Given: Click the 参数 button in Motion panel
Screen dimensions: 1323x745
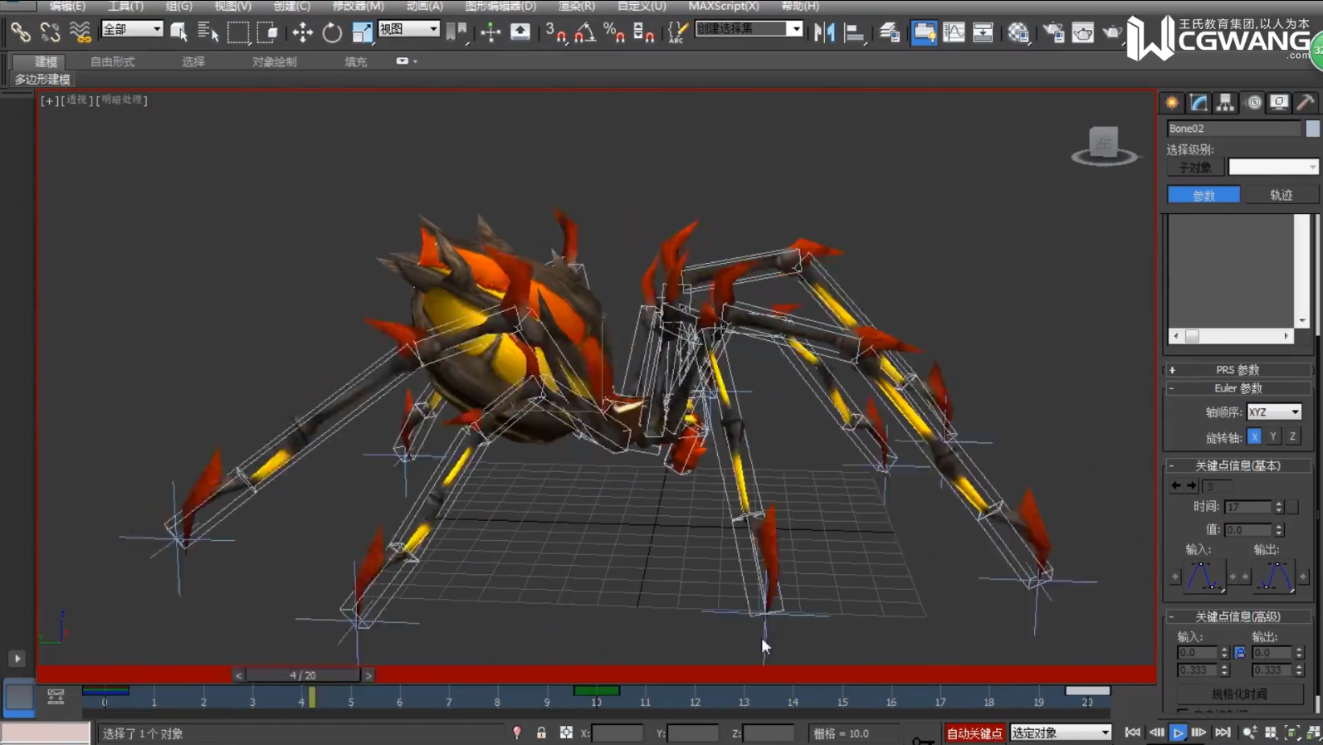Looking at the screenshot, I should [x=1203, y=195].
